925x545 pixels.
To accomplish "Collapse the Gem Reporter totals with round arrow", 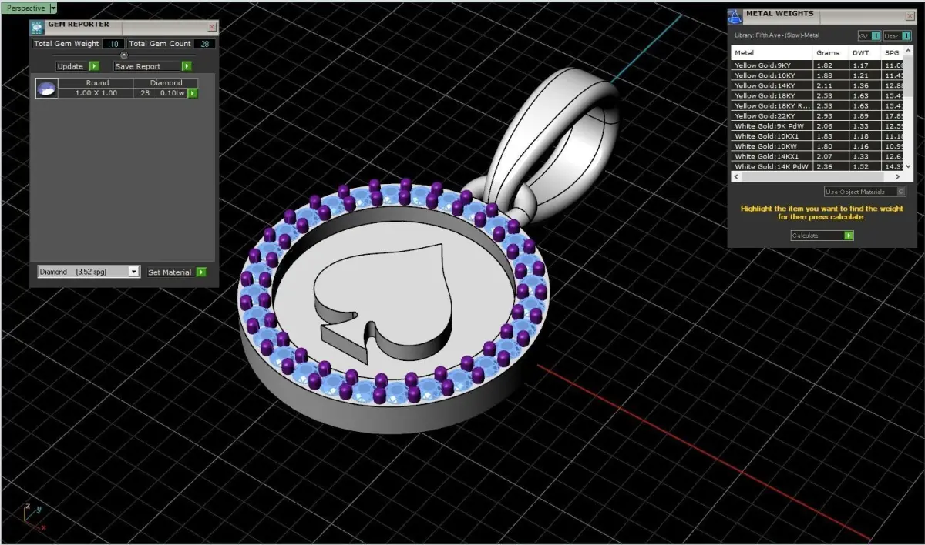I will point(124,55).
